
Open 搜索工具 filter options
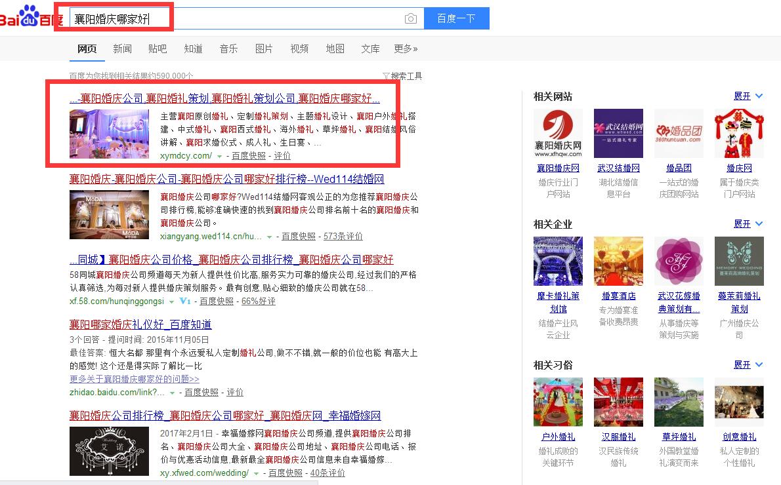(402, 76)
